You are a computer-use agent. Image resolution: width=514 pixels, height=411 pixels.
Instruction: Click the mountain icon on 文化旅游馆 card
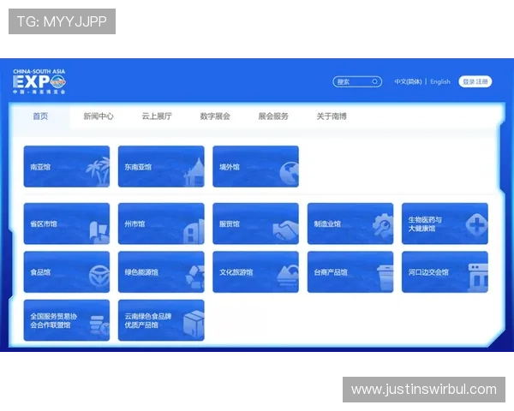[288, 276]
